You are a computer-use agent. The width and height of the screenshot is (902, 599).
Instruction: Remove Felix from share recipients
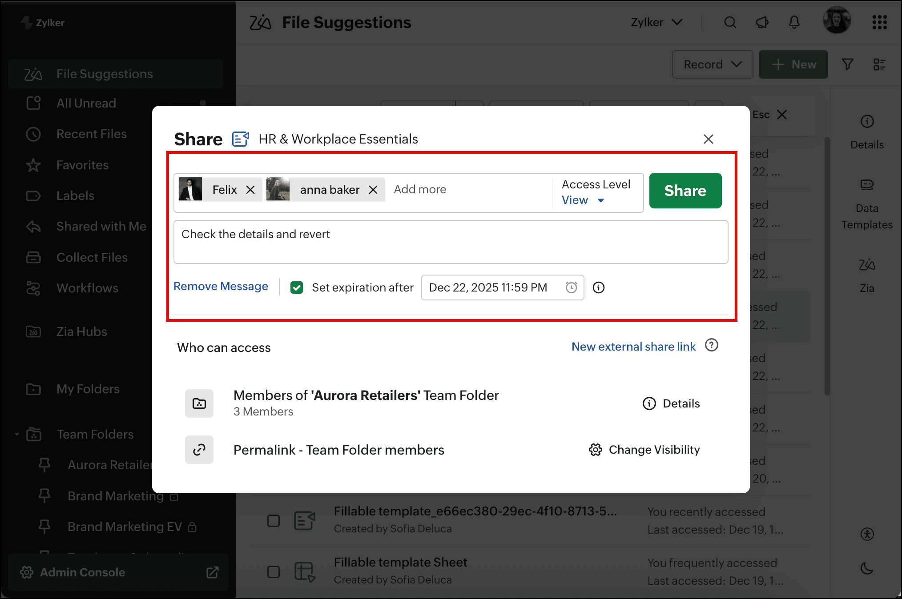[x=250, y=190]
